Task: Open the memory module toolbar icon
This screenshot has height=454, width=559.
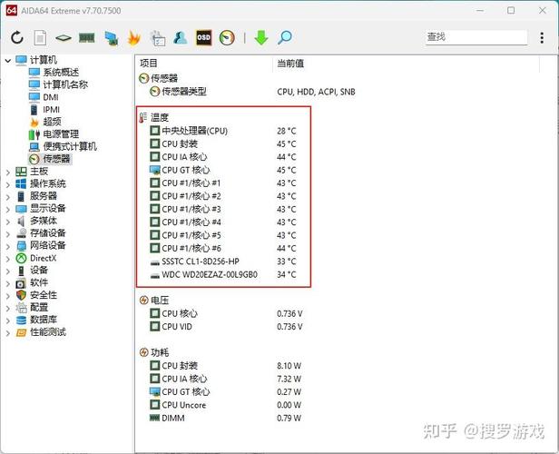Action: 86,37
